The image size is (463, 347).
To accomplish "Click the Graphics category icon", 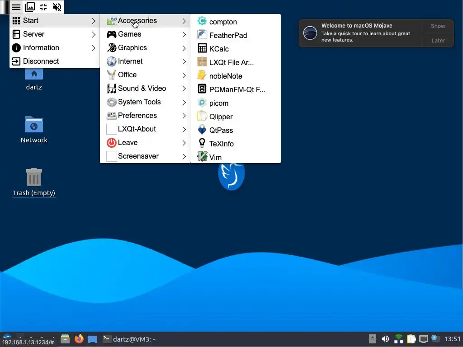I will coord(112,48).
